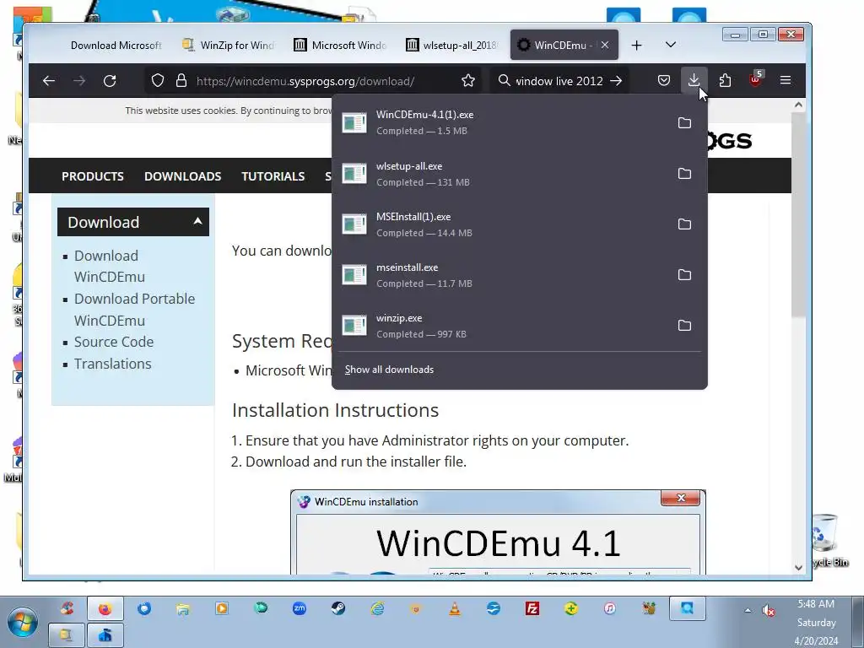Open the TUTORIALS menu
864x648 pixels.
[x=273, y=176]
